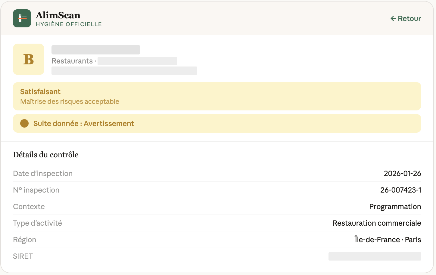436x275 pixels.
Task: Click the Retour link
Action: [x=409, y=18]
